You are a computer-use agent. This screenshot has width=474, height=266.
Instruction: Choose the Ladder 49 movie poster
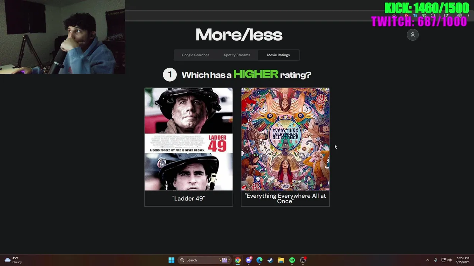point(188,139)
